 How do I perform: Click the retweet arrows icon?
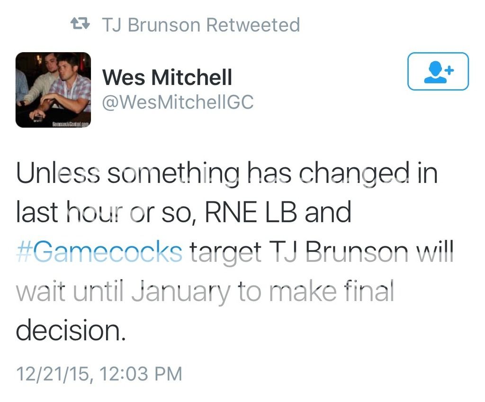coord(81,24)
